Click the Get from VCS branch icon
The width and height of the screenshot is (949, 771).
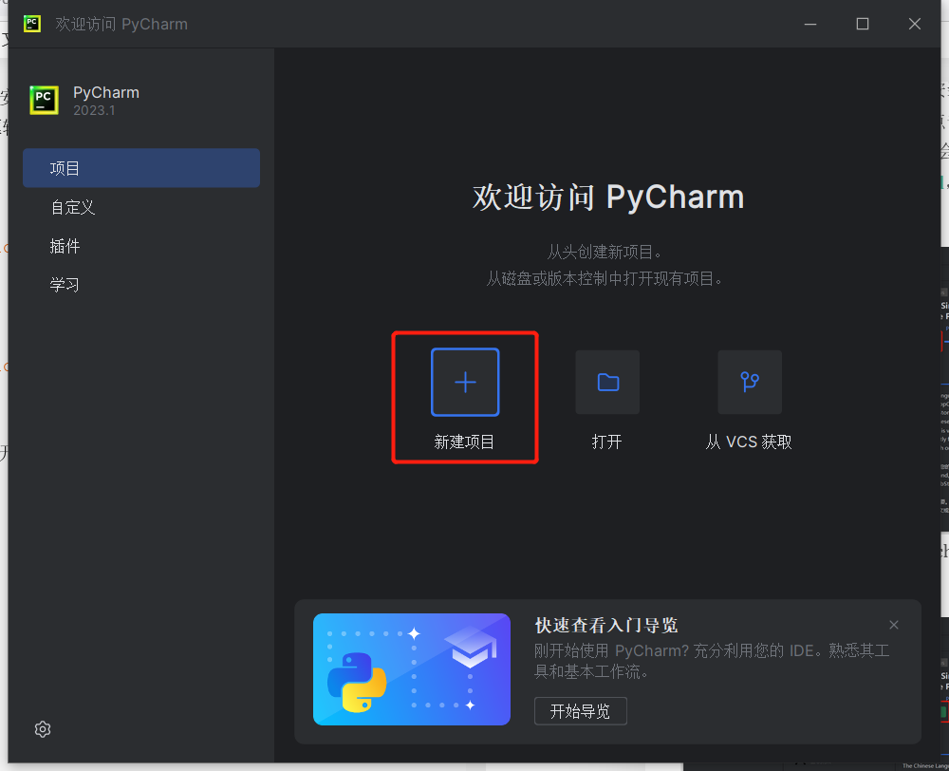[750, 382]
